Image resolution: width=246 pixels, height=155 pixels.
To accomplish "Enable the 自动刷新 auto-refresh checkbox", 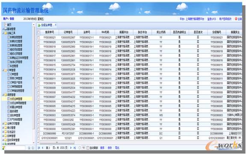I will click(x=88, y=148).
